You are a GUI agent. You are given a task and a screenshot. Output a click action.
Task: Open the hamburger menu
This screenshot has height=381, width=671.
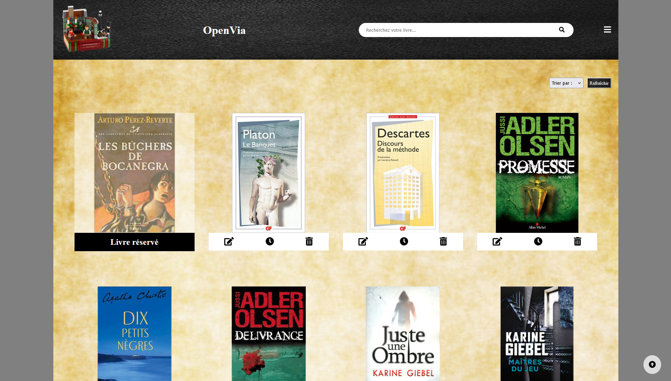tap(607, 30)
